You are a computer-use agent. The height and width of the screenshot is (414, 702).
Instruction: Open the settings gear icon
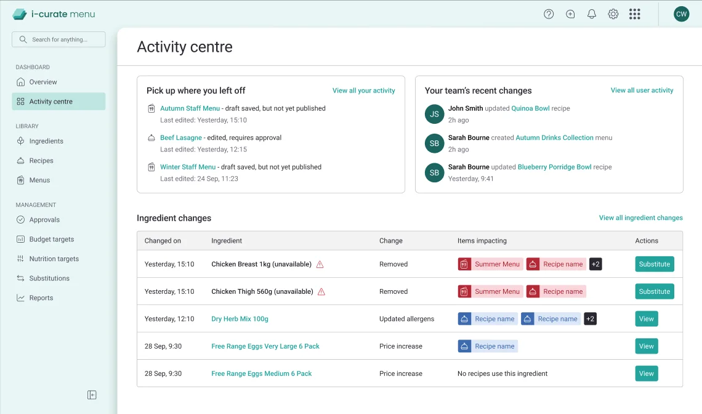tap(613, 14)
